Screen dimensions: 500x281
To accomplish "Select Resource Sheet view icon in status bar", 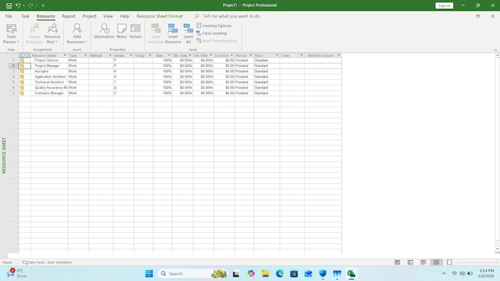I will click(x=436, y=263).
